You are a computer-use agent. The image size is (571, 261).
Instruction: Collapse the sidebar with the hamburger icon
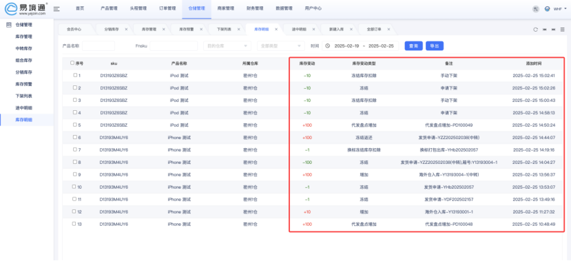(56, 9)
